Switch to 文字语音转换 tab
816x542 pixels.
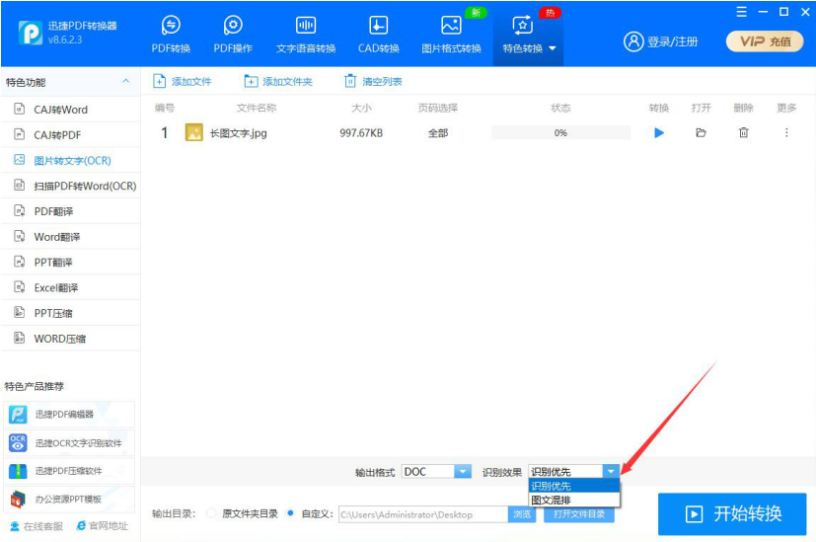click(306, 35)
